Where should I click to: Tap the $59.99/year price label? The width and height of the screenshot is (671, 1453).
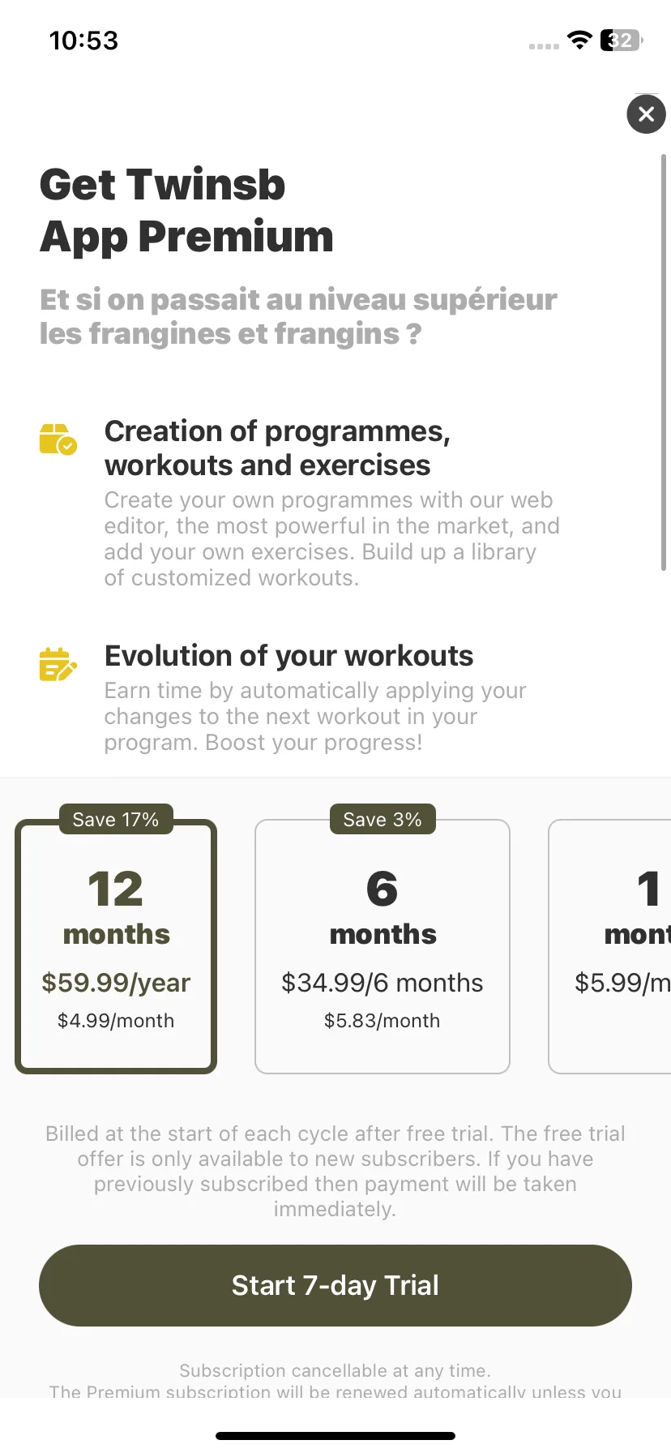[116, 983]
